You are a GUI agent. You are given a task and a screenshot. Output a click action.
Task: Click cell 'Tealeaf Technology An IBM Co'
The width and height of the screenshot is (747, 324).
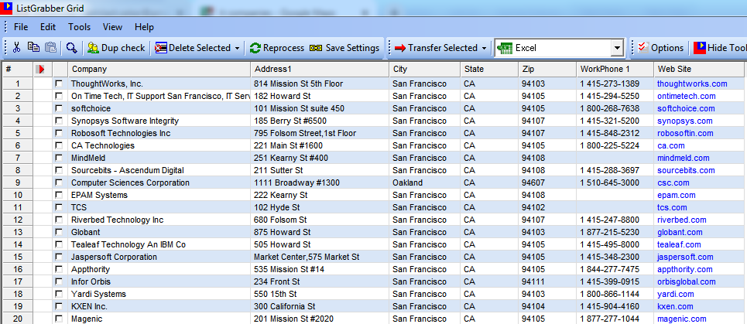[159, 244]
